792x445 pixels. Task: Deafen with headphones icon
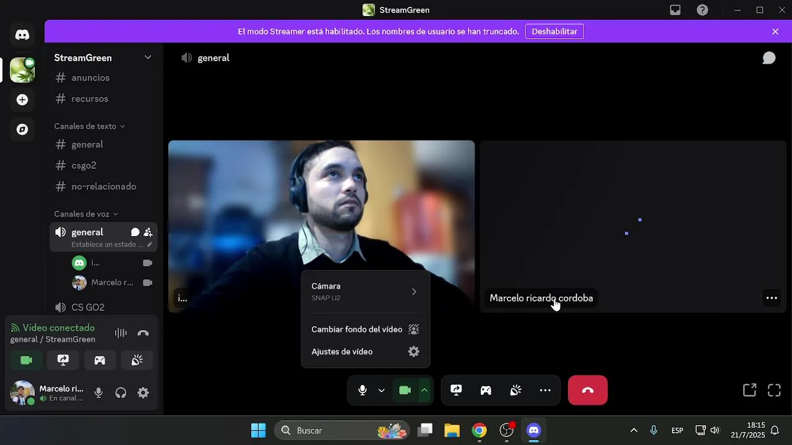pyautogui.click(x=121, y=392)
